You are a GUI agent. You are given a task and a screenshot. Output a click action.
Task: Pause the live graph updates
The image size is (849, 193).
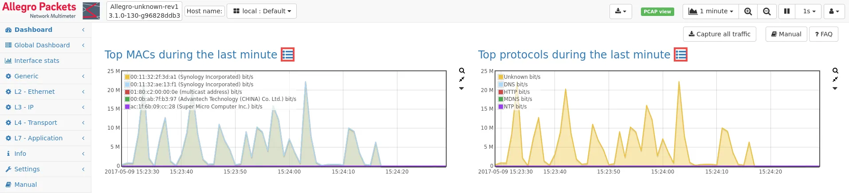[x=787, y=12]
